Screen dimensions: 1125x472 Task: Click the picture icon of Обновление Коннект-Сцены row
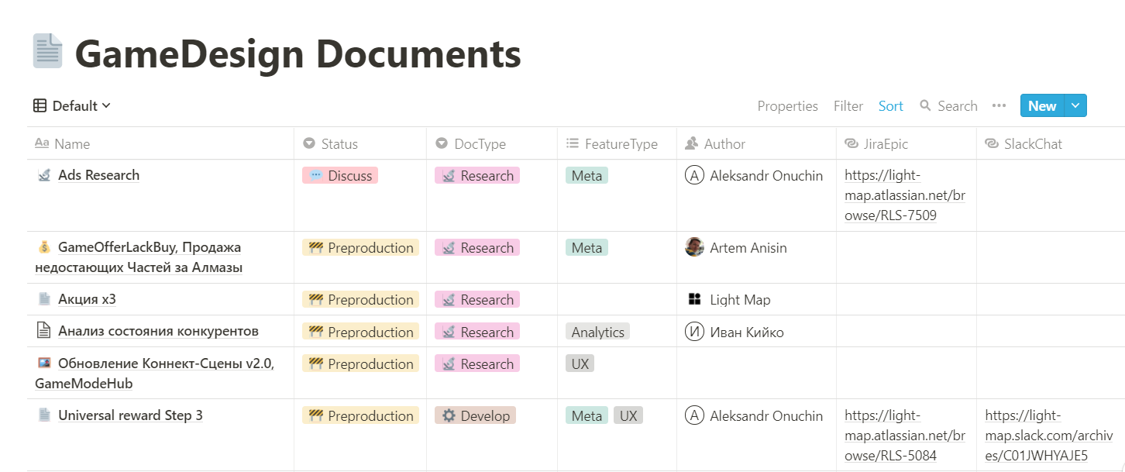click(x=44, y=363)
